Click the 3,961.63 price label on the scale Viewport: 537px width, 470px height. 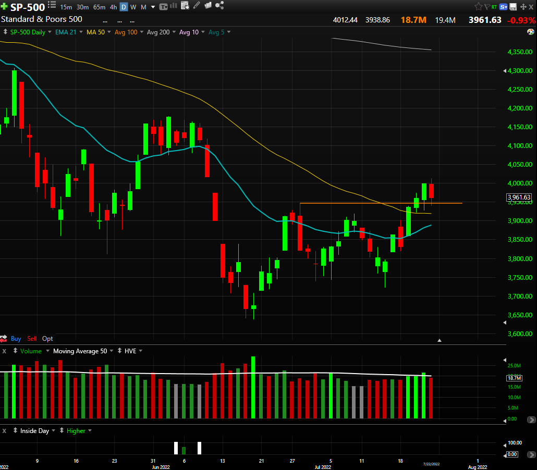519,197
